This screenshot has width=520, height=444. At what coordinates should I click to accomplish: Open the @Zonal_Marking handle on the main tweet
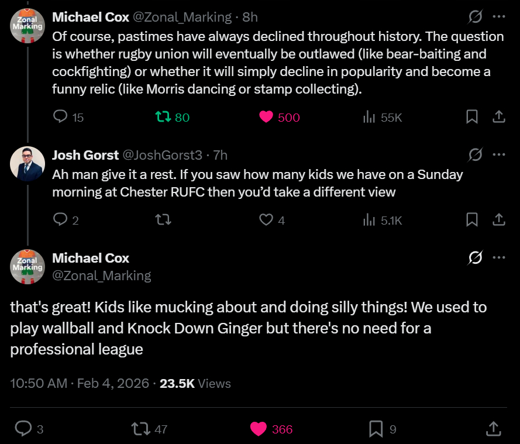[x=101, y=276]
